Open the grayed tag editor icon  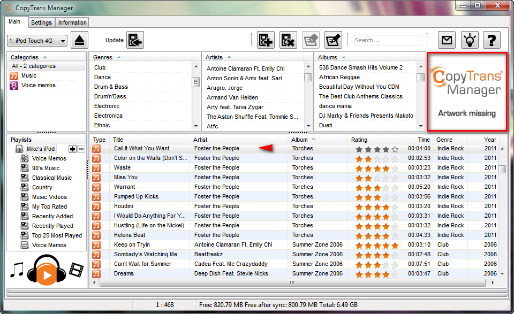[x=311, y=40]
